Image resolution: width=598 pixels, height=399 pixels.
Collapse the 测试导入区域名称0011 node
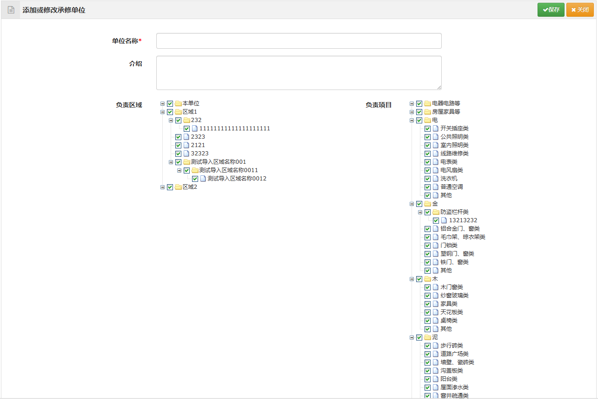(x=179, y=170)
